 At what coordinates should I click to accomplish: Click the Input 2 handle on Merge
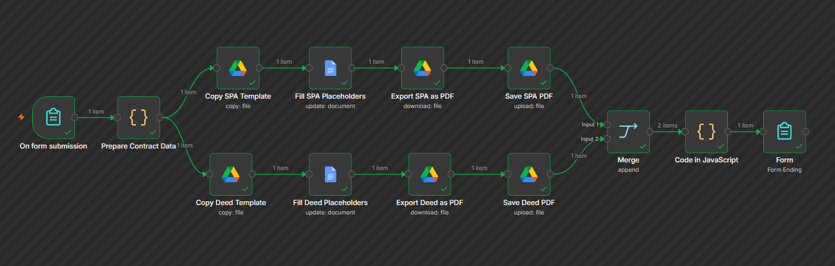(x=607, y=139)
